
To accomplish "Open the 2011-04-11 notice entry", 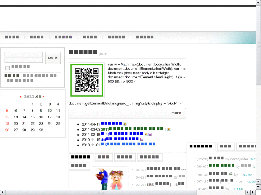I will [x=111, y=123].
